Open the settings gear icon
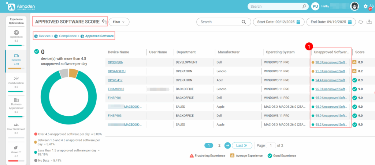Viewport: 375px width, 165px height. pyautogui.click(x=365, y=6)
